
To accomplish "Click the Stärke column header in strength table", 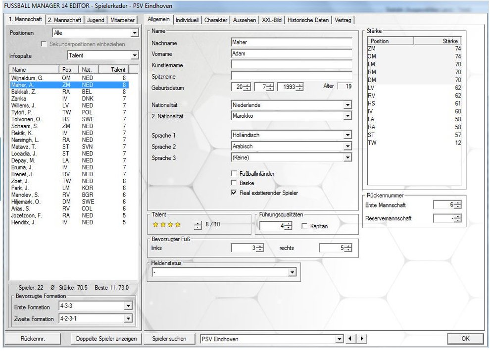I will [437, 41].
